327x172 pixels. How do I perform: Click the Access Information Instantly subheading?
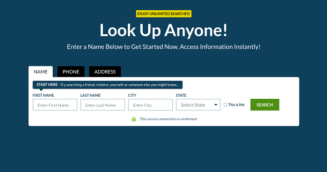pyautogui.click(x=164, y=46)
